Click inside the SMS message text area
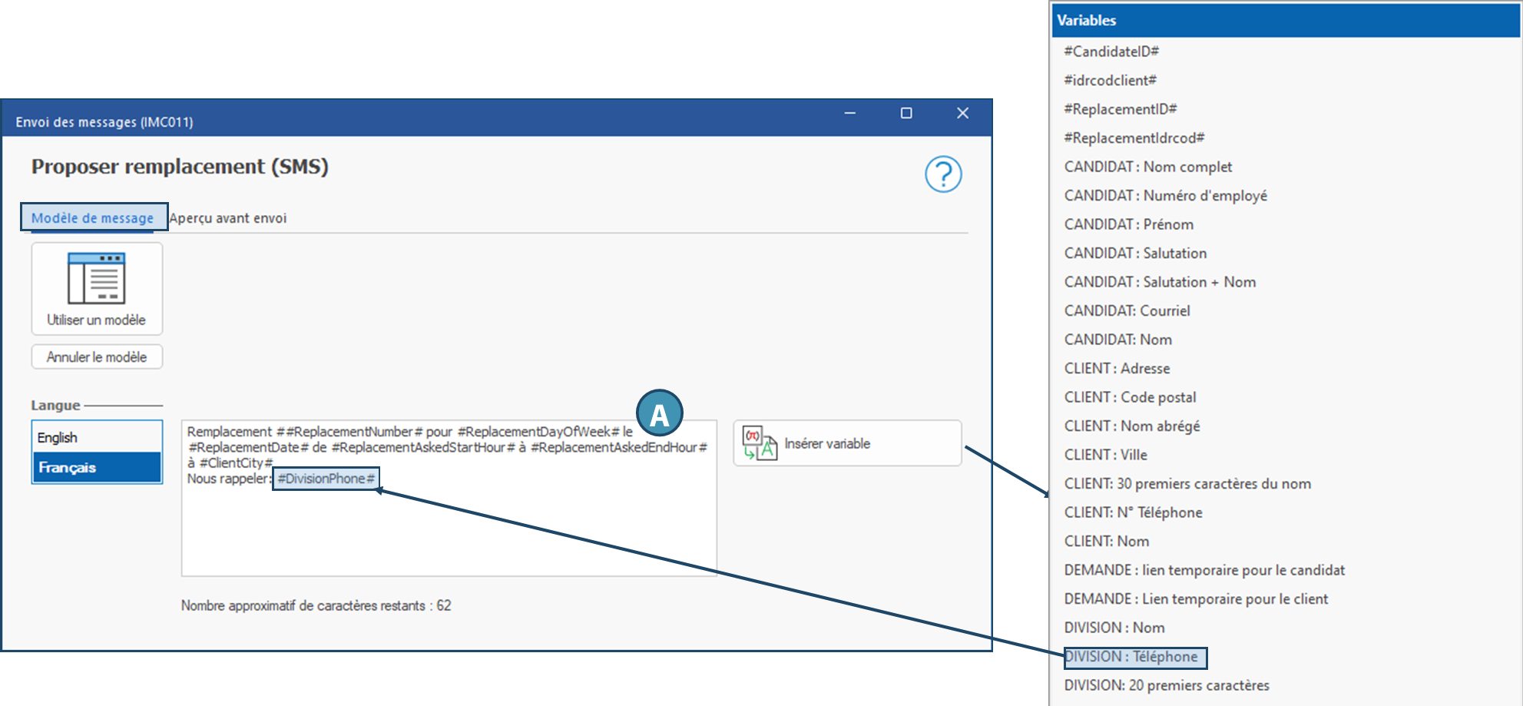Screen dimensions: 1523x706 [449, 530]
